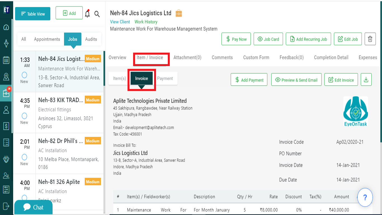This screenshot has height=215, width=382.
Task: Click the EyeOnTask logo image
Action: (356, 111)
